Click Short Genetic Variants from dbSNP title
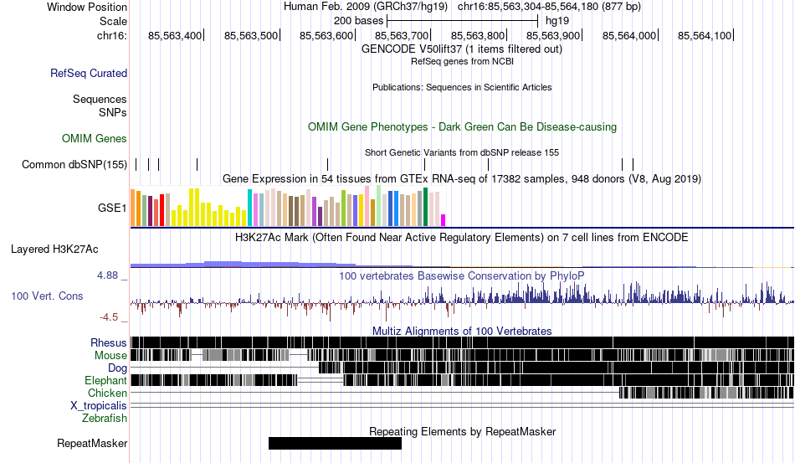 click(462, 152)
